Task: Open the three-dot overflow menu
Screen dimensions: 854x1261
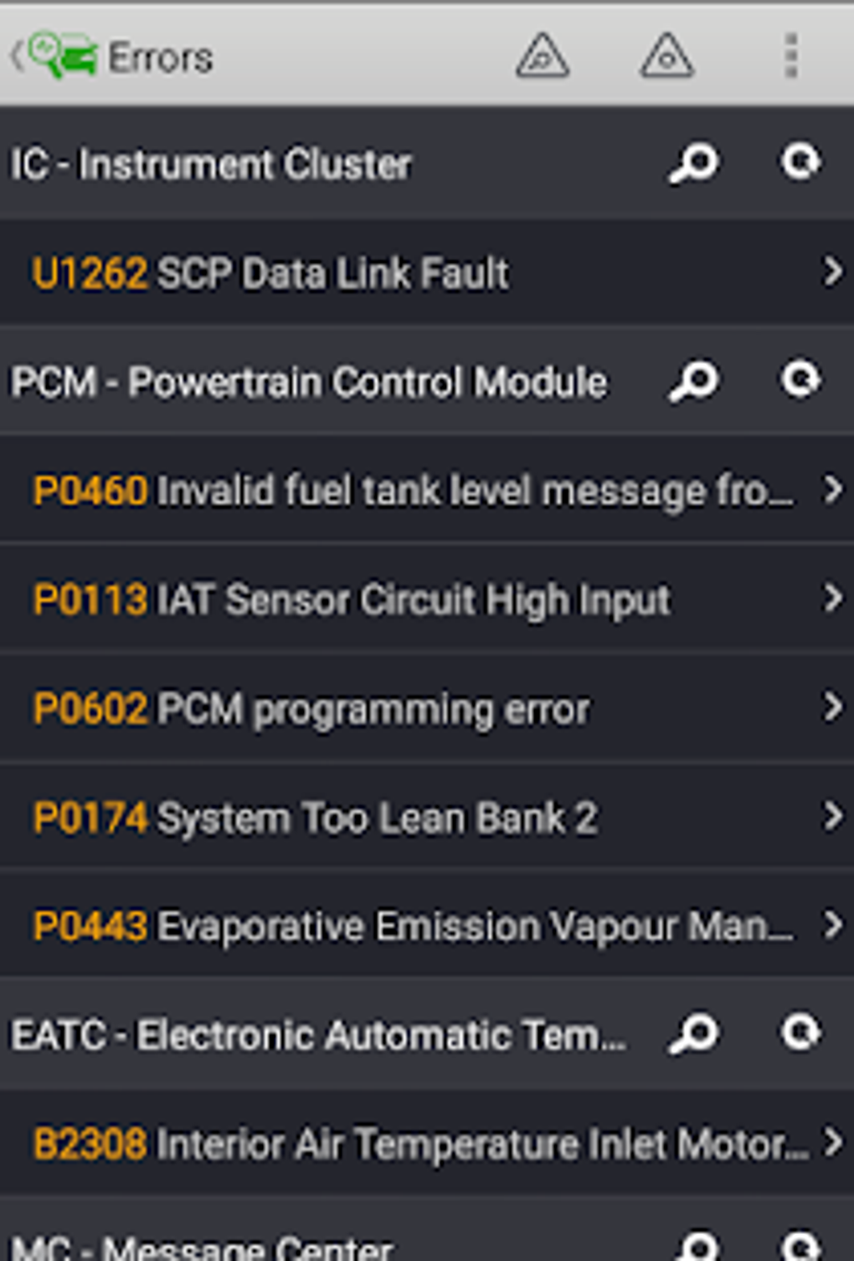Action: click(790, 57)
